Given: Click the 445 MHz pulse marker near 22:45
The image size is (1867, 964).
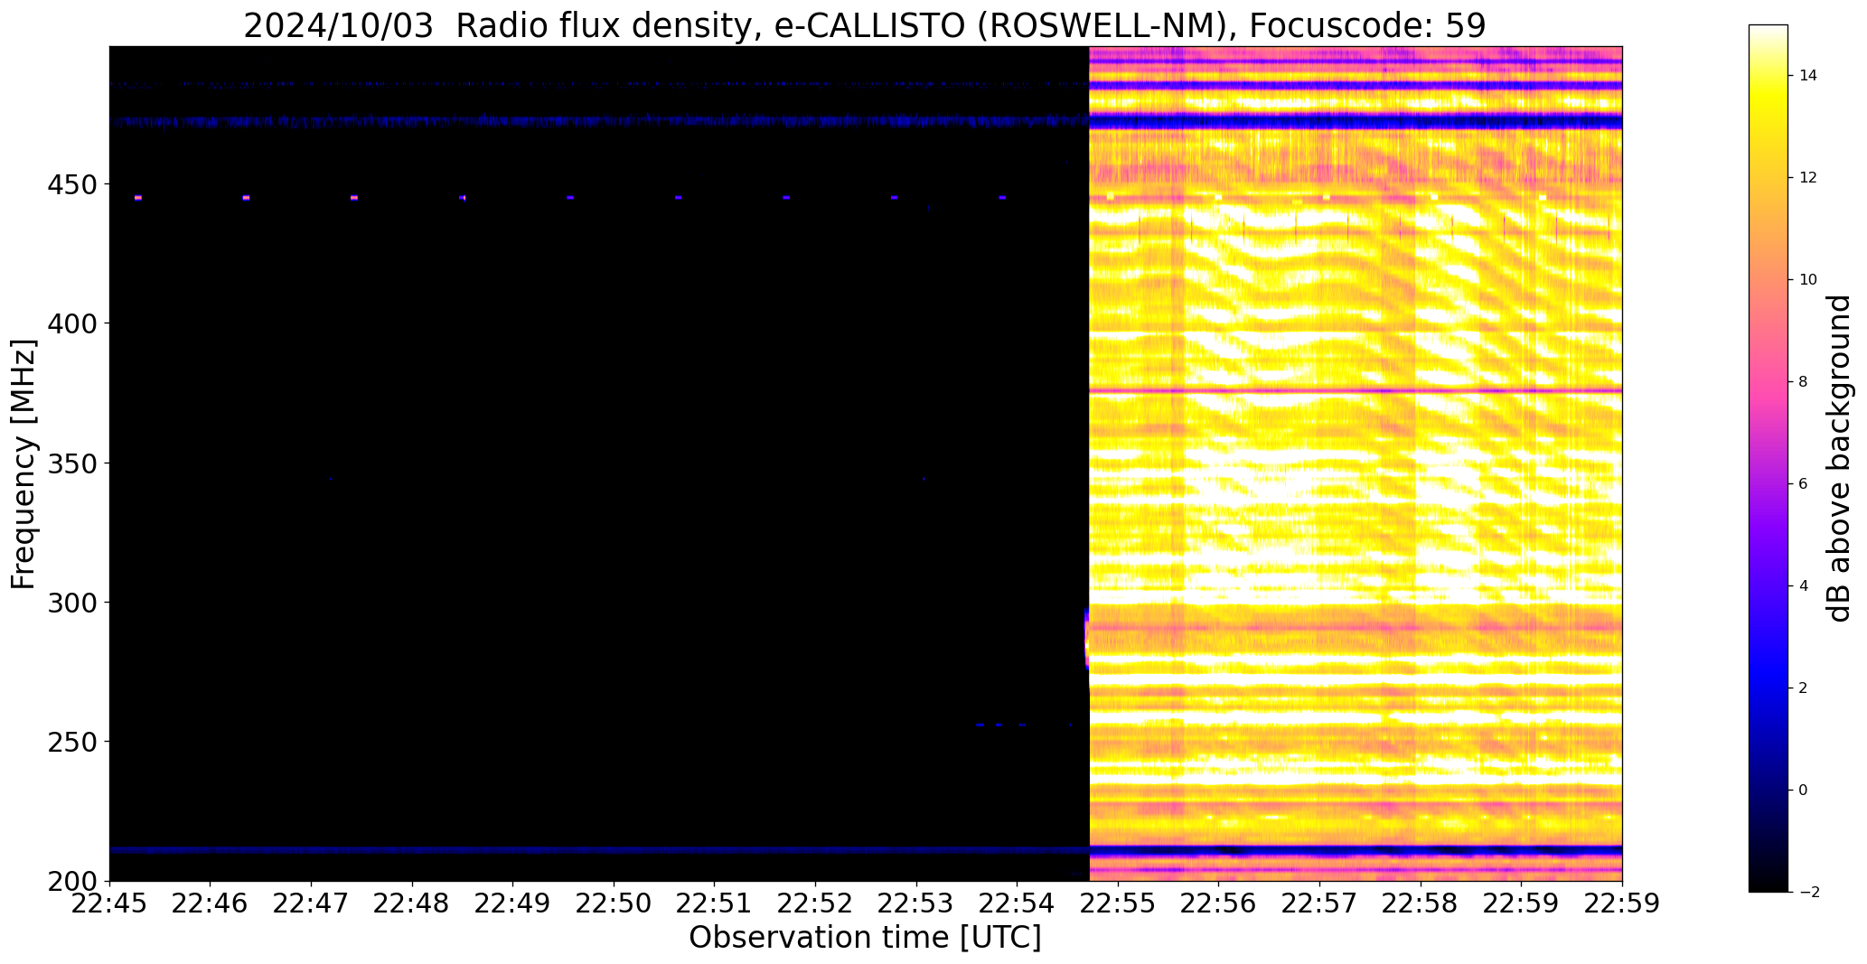Looking at the screenshot, I should coord(138,197).
